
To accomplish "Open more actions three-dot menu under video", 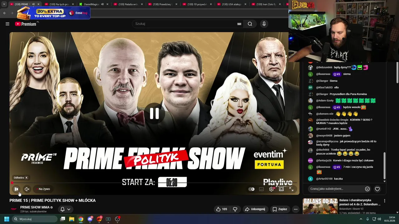I will point(296,209).
